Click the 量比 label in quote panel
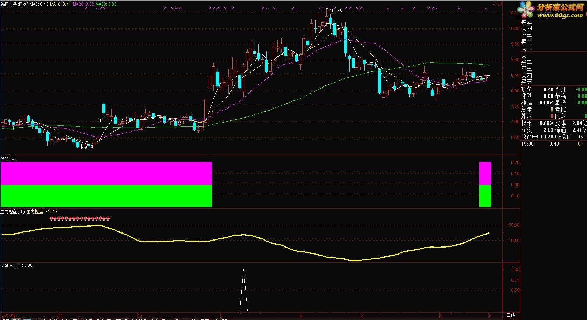 click(560, 109)
